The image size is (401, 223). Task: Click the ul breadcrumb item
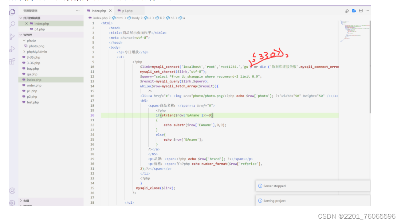[148, 18]
